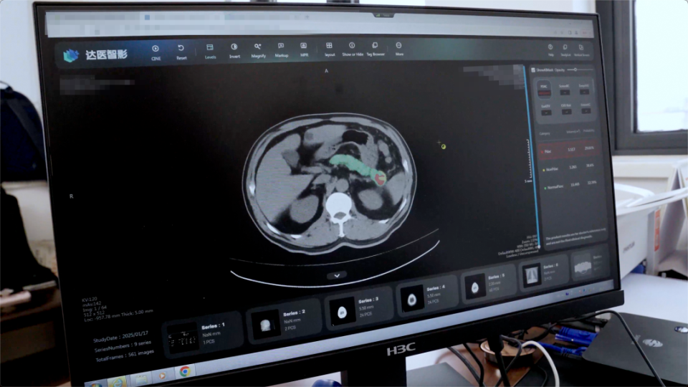
Task: Switch to Vertical Screen mode
Action: pos(581,50)
